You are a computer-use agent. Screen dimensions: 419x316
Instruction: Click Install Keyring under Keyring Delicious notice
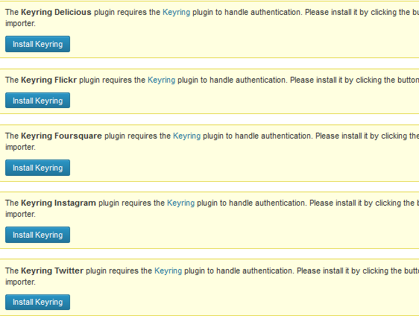(x=38, y=44)
